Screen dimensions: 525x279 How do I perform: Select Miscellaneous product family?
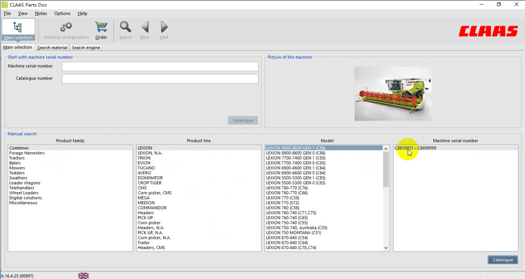point(70,203)
